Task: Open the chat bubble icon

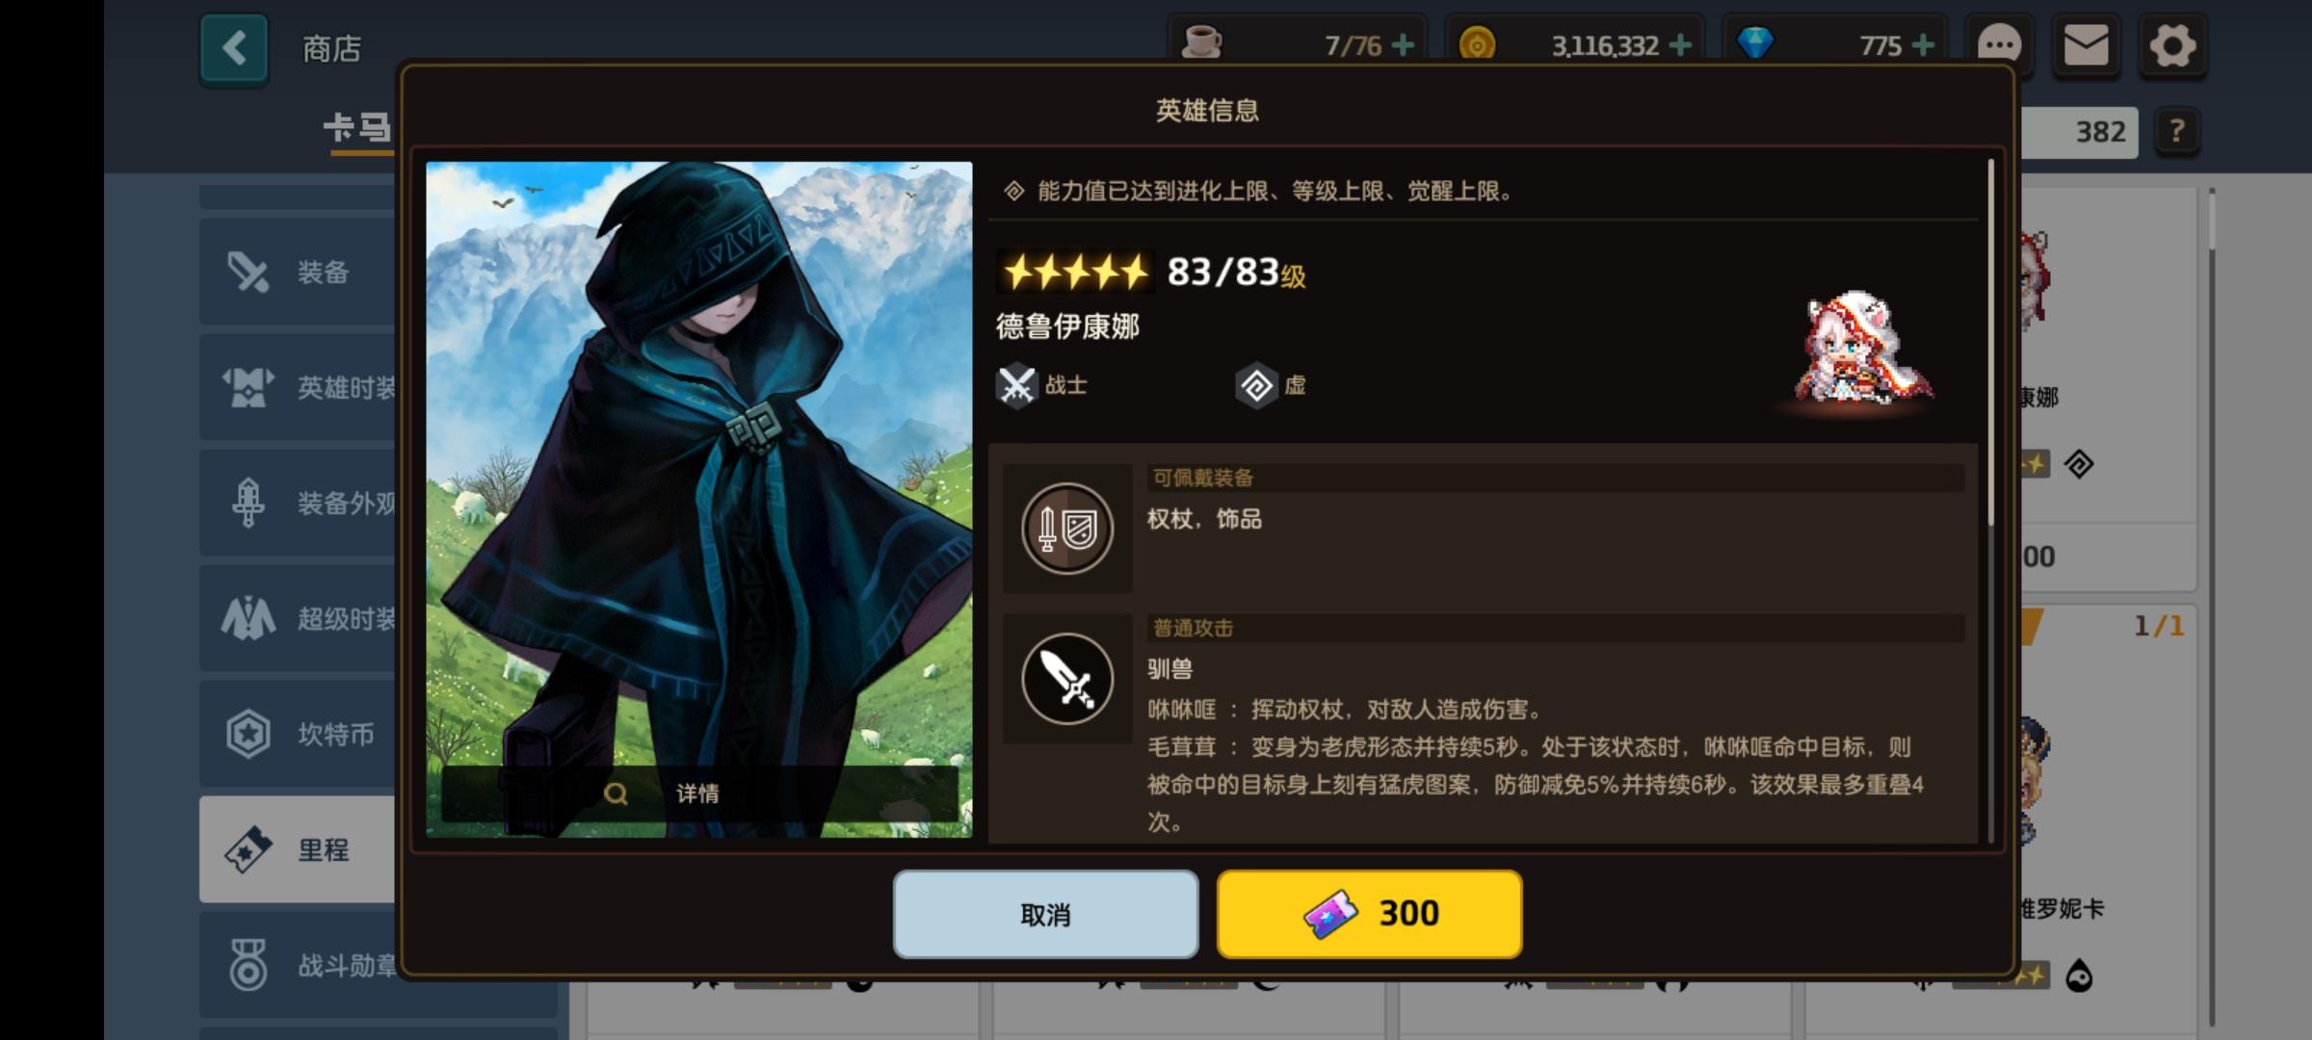Action: (x=1999, y=45)
